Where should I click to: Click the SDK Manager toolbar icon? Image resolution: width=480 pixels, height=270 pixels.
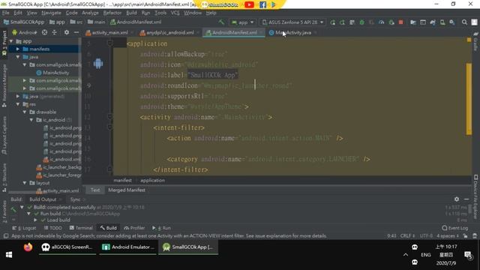click(451, 22)
